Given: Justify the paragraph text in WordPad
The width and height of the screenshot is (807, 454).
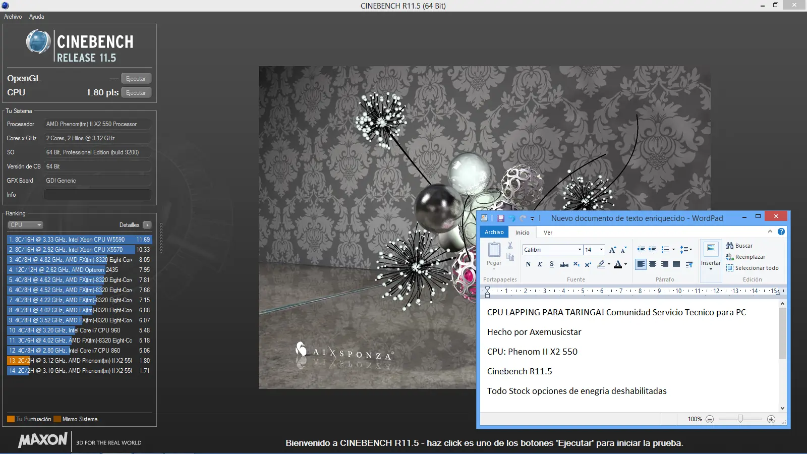Looking at the screenshot, I should click(676, 264).
